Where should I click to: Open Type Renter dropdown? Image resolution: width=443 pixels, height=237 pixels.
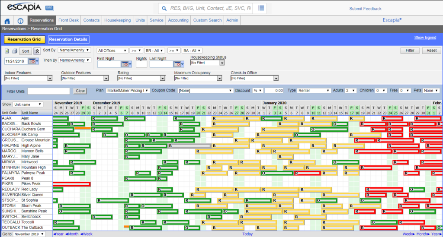[314, 91]
